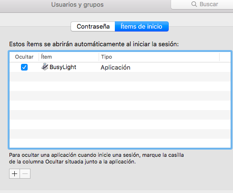
Task: Click the BusyLight application icon
Action: click(45, 67)
